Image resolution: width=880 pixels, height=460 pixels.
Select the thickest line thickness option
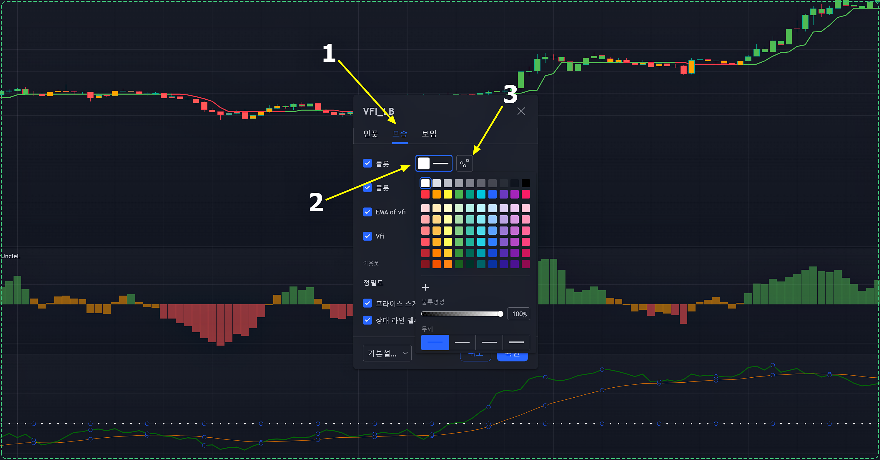(516, 342)
